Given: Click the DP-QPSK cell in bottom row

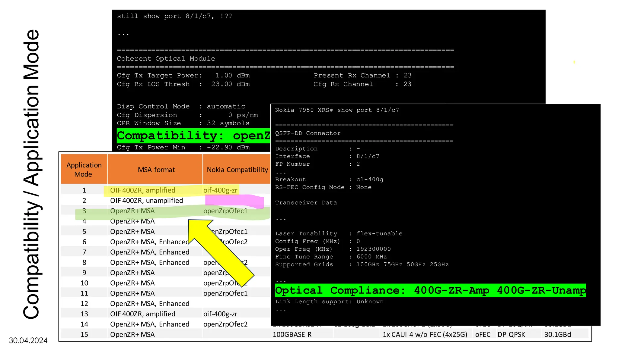Looking at the screenshot, I should (511, 334).
